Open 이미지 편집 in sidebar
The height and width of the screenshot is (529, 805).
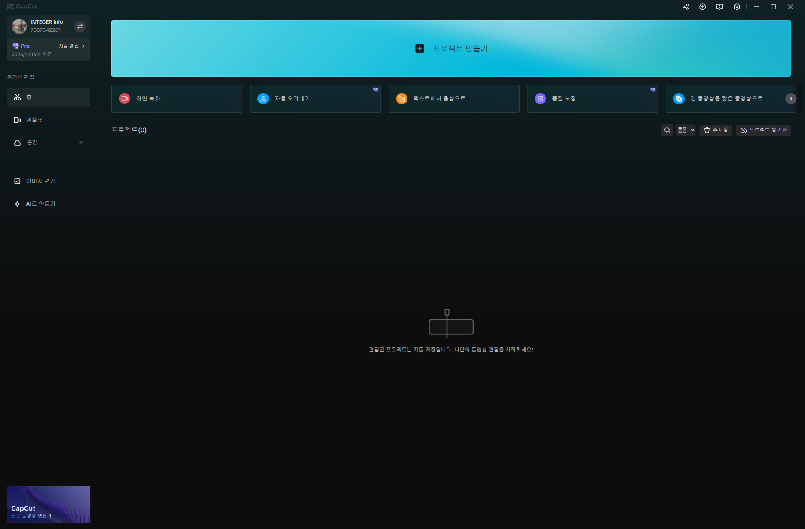click(49, 181)
